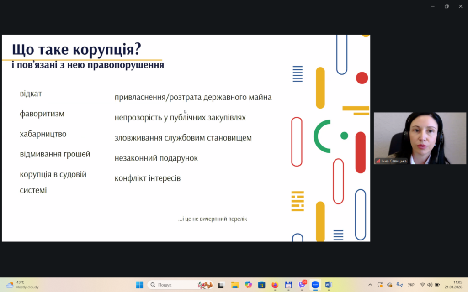Expand the hidden system tray icons chevron
The height and width of the screenshot is (292, 468).
click(x=370, y=285)
